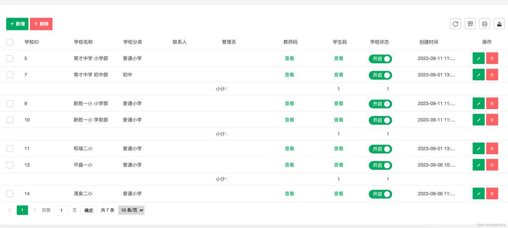This screenshot has width=508, height=228.
Task: View teacher code 查看 for school 10
Action: coord(289,120)
